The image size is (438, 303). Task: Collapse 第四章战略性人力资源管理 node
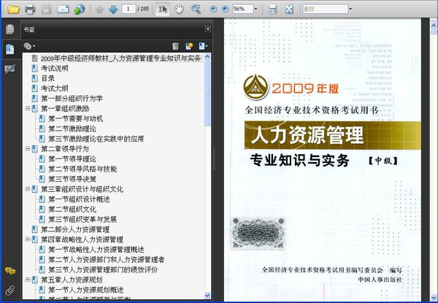coord(28,239)
